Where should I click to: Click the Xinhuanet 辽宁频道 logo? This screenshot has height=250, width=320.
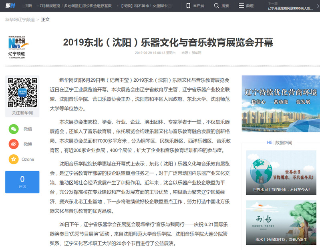coord(17,47)
